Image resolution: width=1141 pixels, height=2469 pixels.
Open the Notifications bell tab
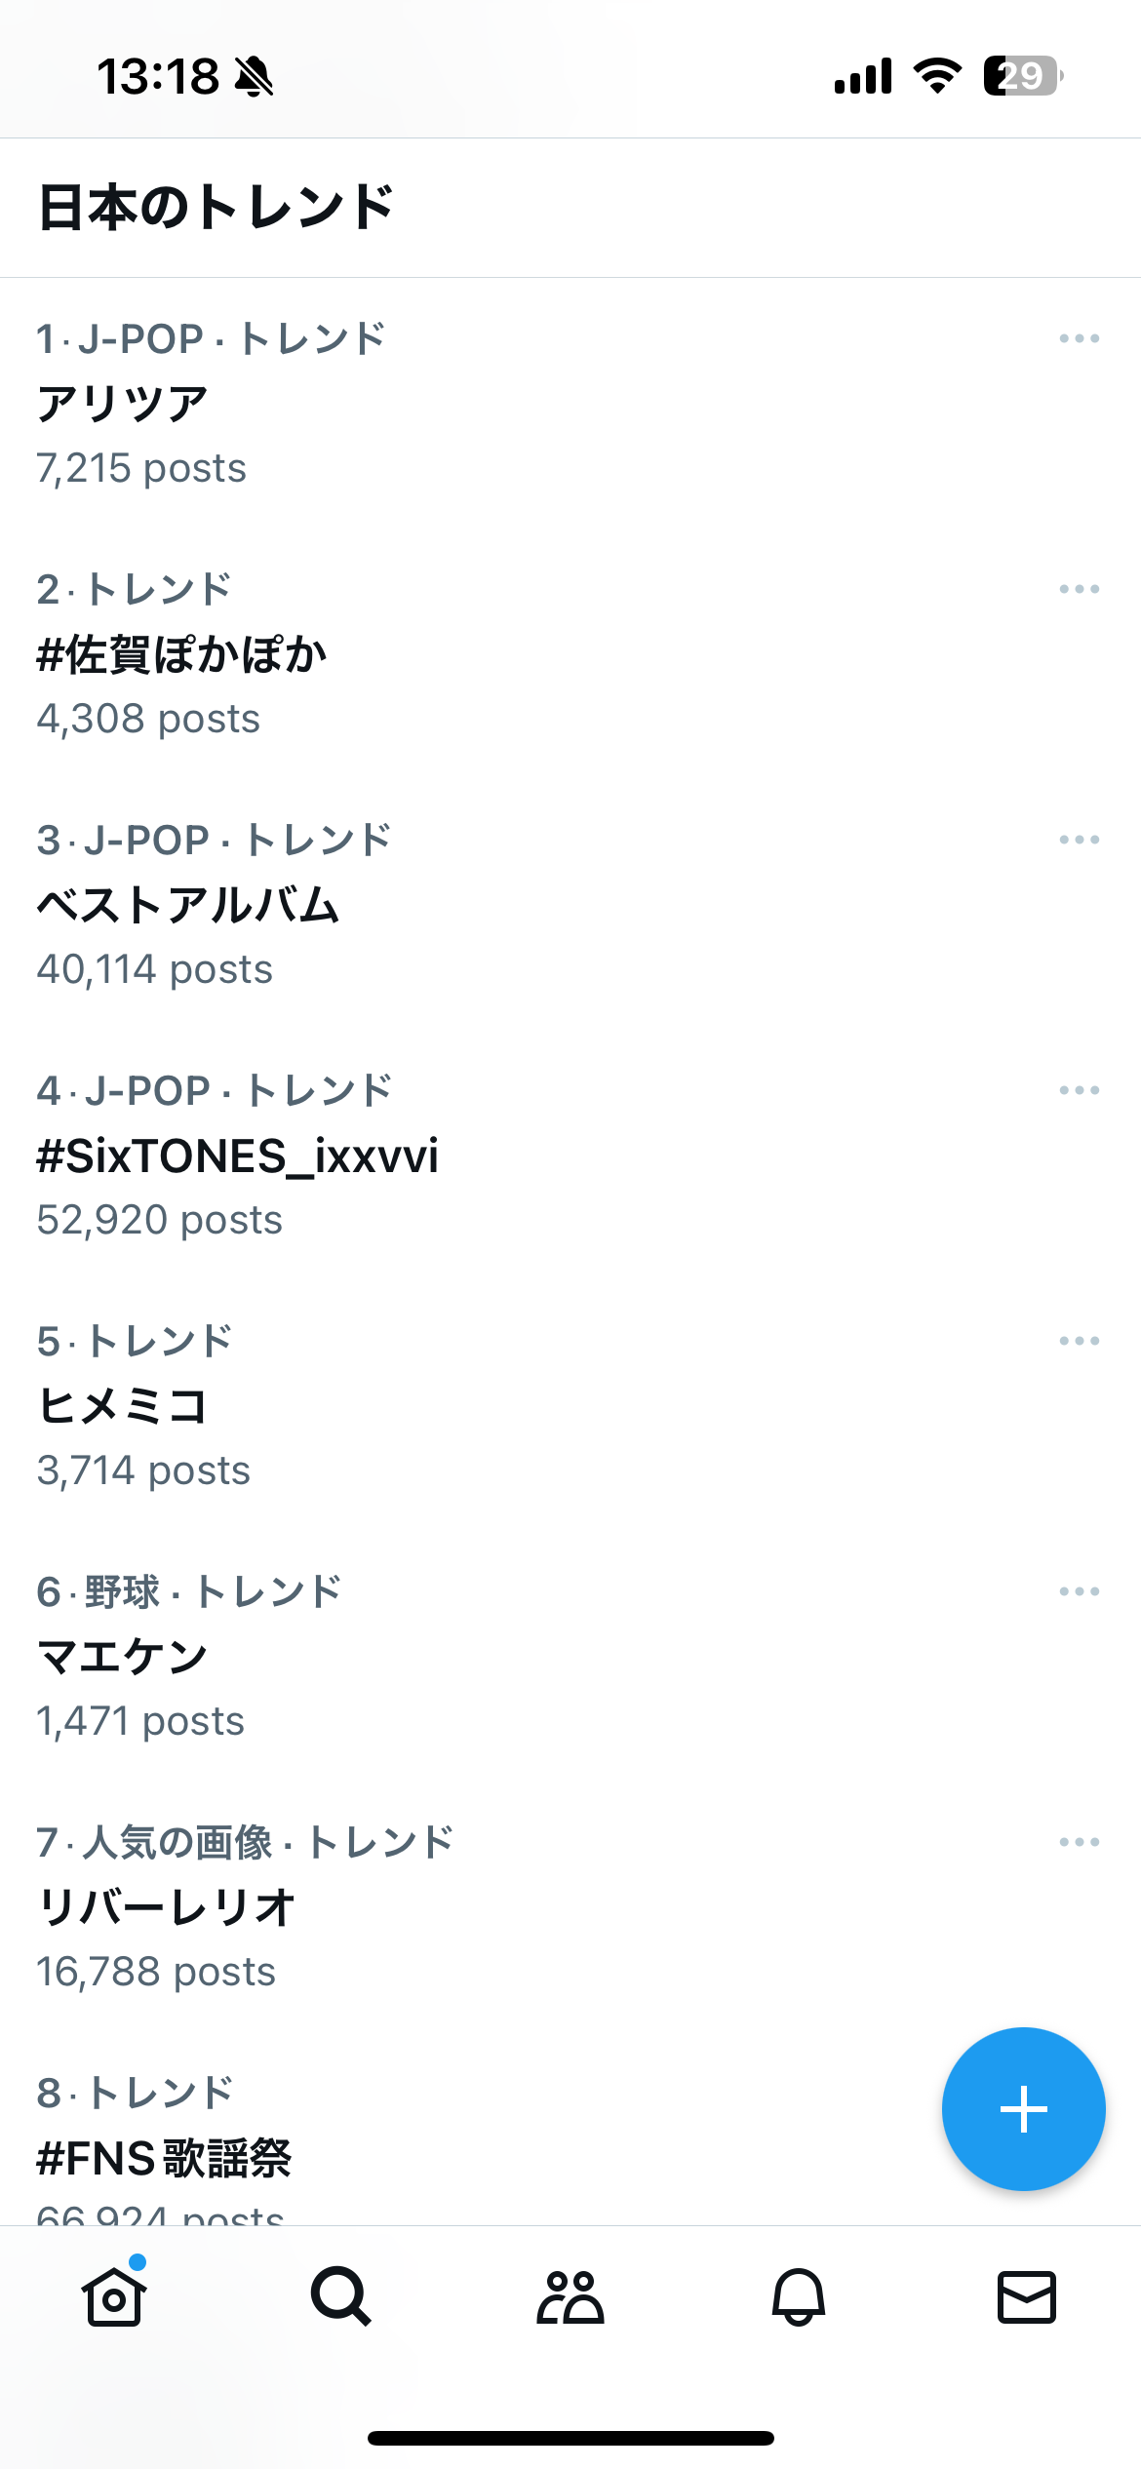click(799, 2296)
